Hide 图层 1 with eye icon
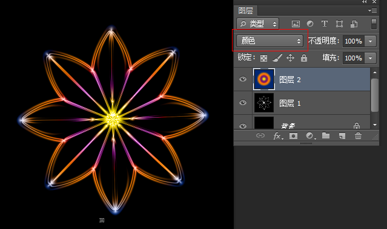The height and width of the screenshot is (229, 387). [243, 103]
